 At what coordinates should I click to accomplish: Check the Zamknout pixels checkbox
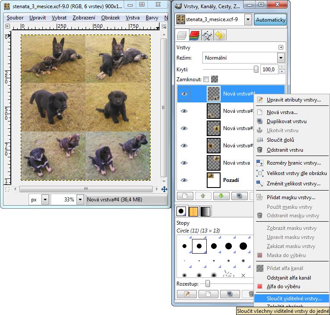[206, 80]
